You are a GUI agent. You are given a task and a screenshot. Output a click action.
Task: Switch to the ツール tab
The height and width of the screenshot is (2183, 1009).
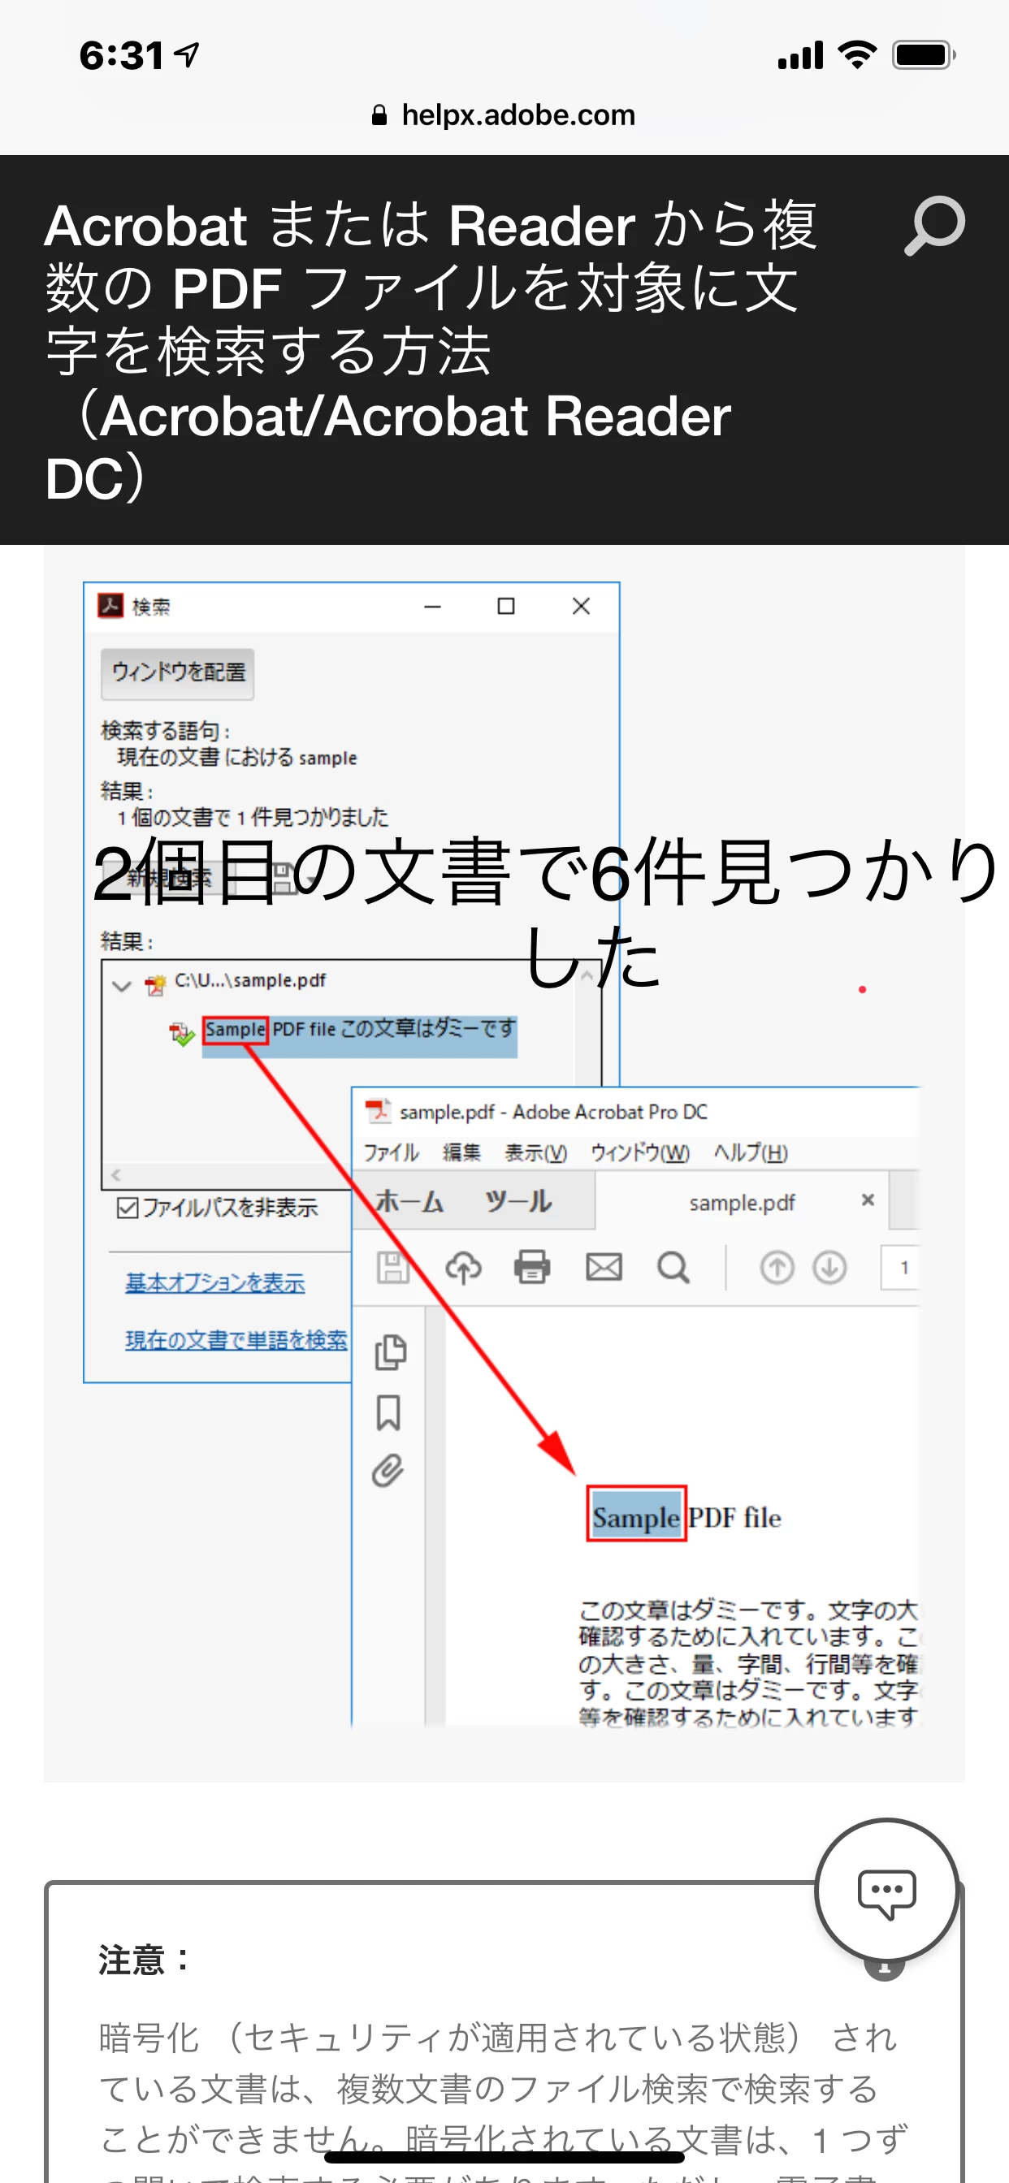pyautogui.click(x=518, y=1201)
